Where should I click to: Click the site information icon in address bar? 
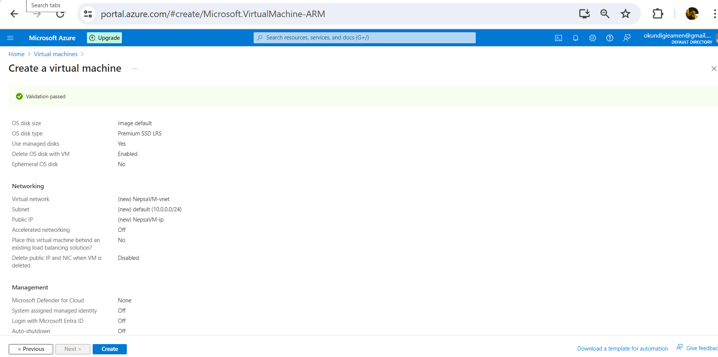[x=88, y=14]
